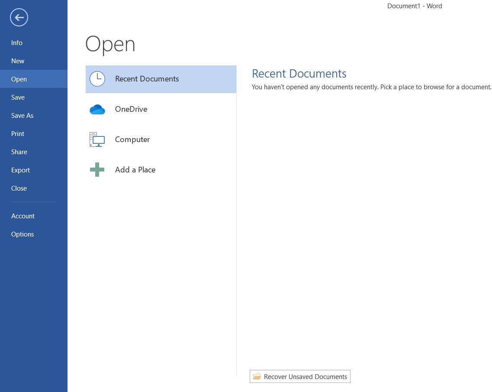The width and height of the screenshot is (492, 392).
Task: Go to the Print page
Action: 18,134
